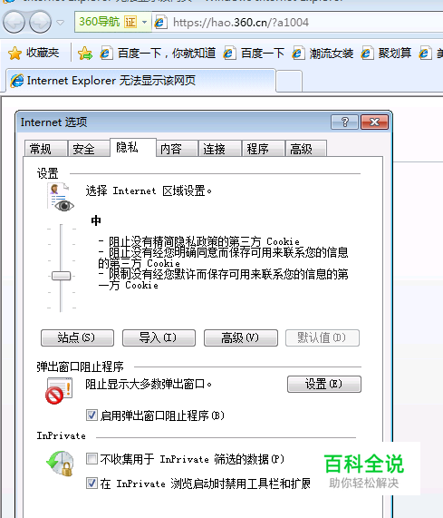Click the 导入(I) button
This screenshot has height=518, width=443.
pos(159,337)
